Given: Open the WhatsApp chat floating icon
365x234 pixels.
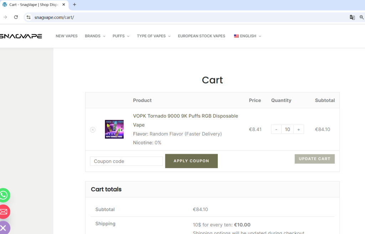Looking at the screenshot, I should point(4,195).
